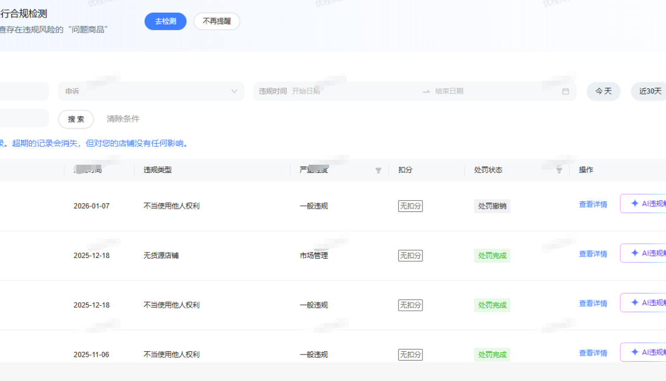Click AI sparkle icon for 无货源店铺 record

coord(635,253)
